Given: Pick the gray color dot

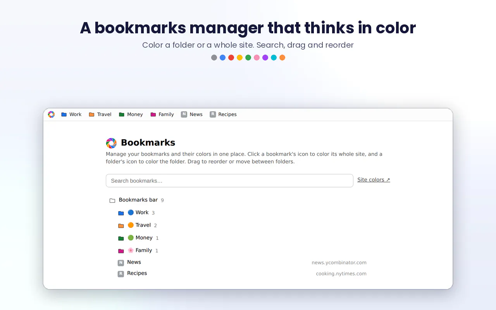Looking at the screenshot, I should pyautogui.click(x=214, y=58).
